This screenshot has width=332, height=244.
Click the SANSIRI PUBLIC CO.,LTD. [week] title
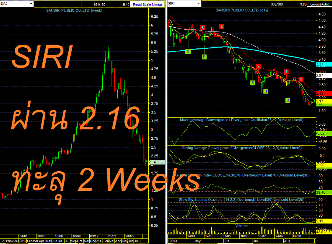pyautogui.click(x=74, y=10)
